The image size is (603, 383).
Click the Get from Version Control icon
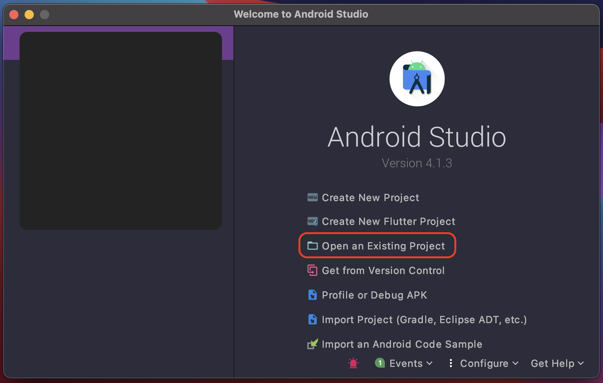coord(312,270)
